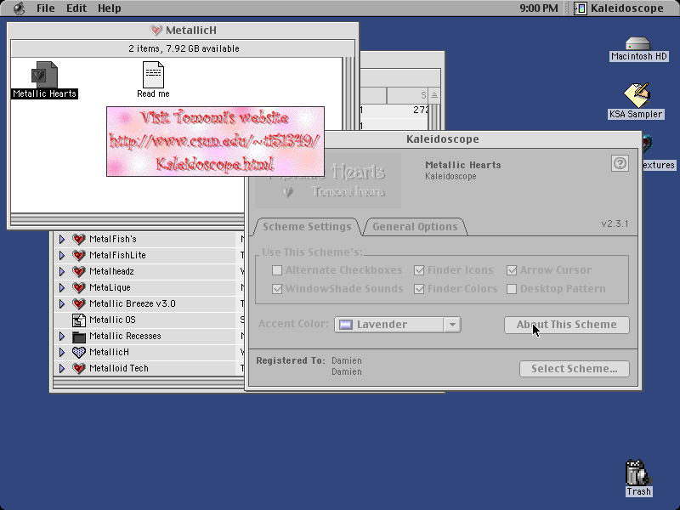680x510 pixels.
Task: Expand the MetaLique folder triangle
Action: tap(62, 287)
